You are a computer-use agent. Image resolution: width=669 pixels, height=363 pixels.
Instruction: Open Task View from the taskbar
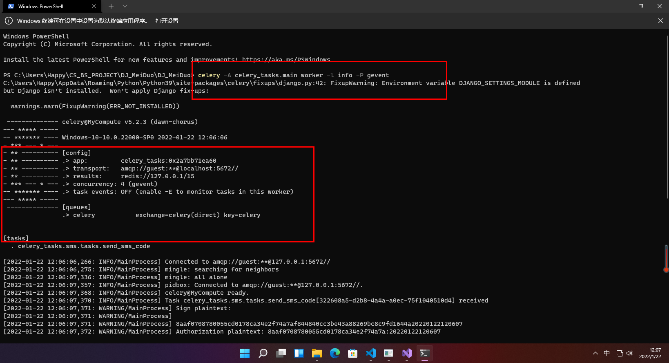tap(281, 353)
